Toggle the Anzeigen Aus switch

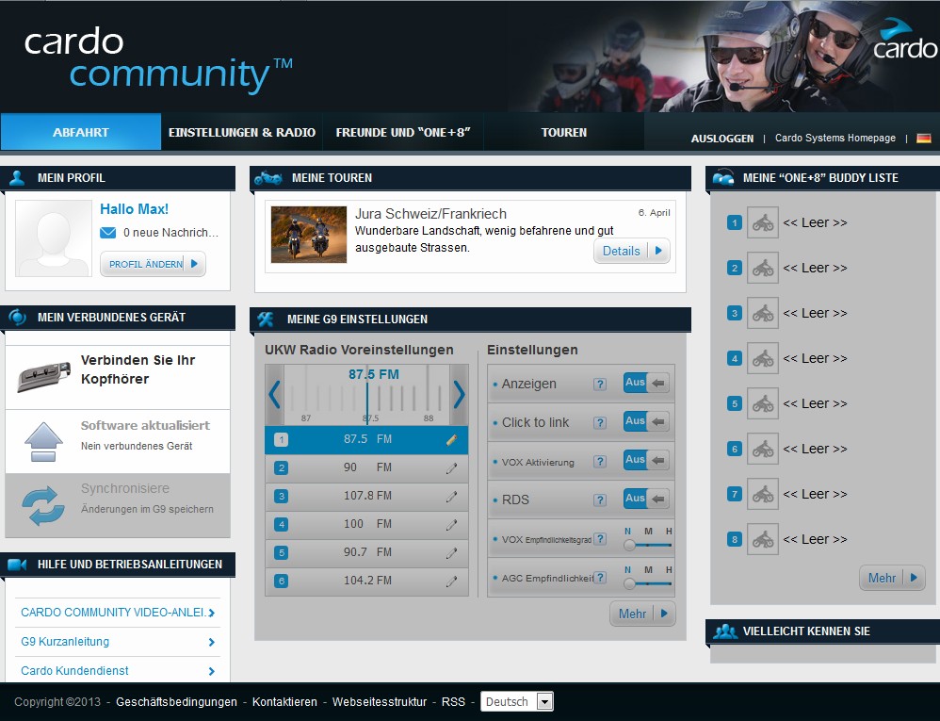click(x=646, y=383)
